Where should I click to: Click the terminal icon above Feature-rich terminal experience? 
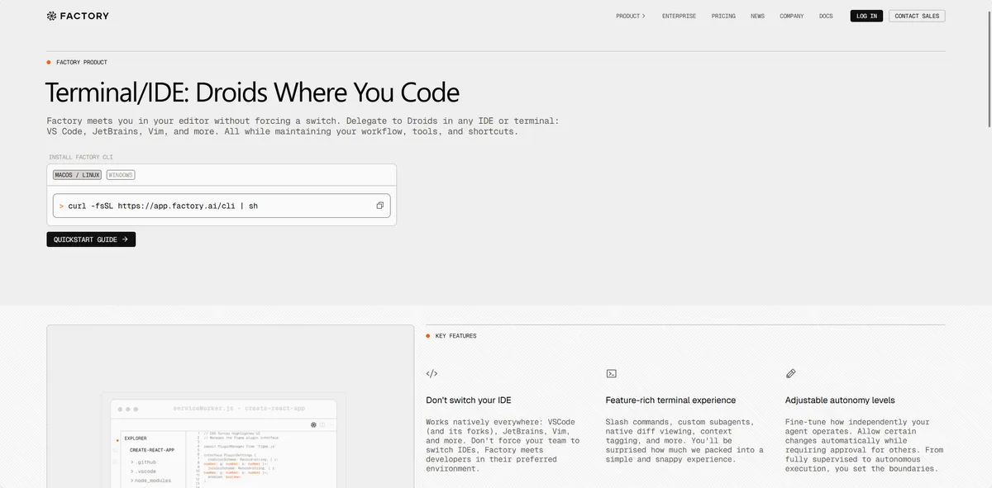(x=611, y=373)
